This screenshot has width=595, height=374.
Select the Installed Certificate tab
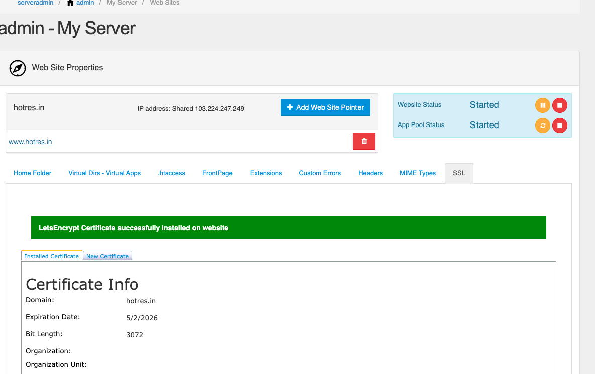52,256
